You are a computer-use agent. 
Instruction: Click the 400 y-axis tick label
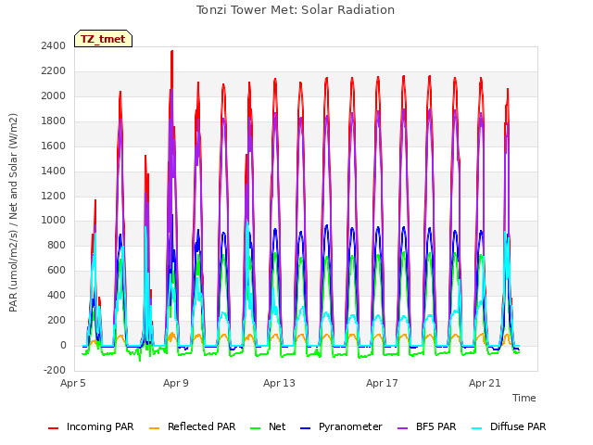pyautogui.click(x=57, y=296)
